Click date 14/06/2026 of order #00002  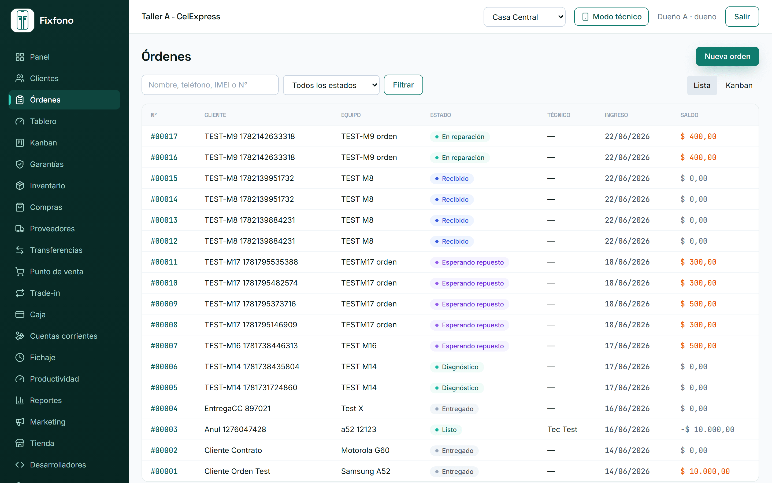click(627, 450)
